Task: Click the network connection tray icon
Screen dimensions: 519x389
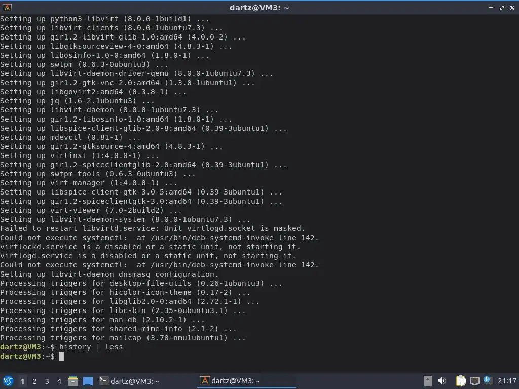Action: pos(474,381)
